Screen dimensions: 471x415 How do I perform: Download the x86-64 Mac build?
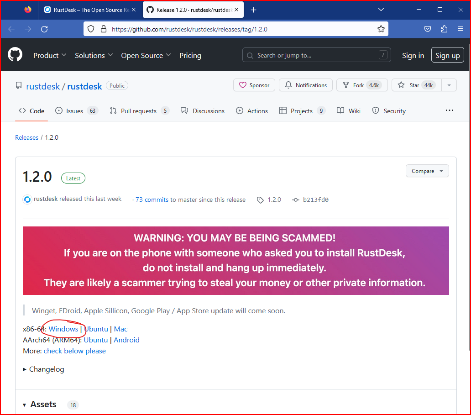(x=121, y=329)
